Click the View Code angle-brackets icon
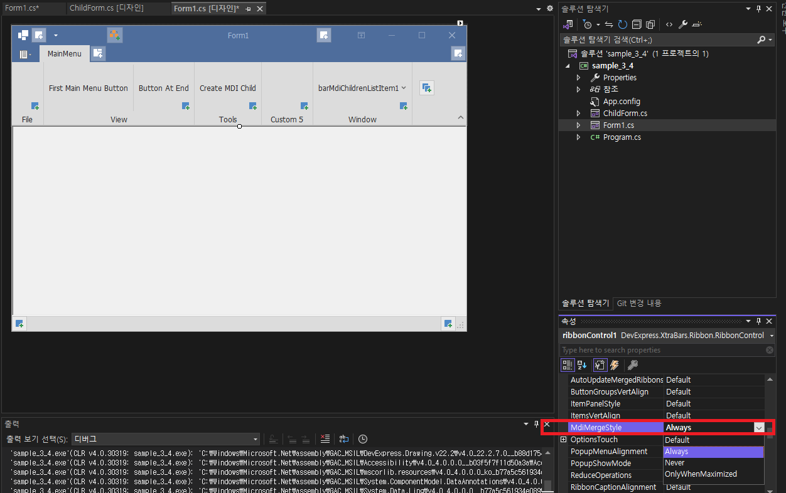 [669, 24]
